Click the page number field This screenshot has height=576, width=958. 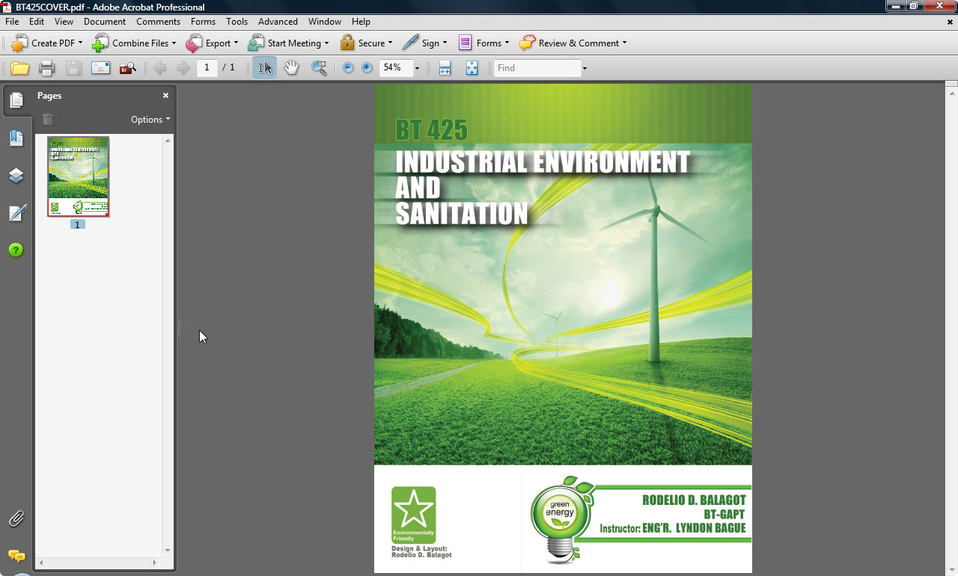click(207, 68)
